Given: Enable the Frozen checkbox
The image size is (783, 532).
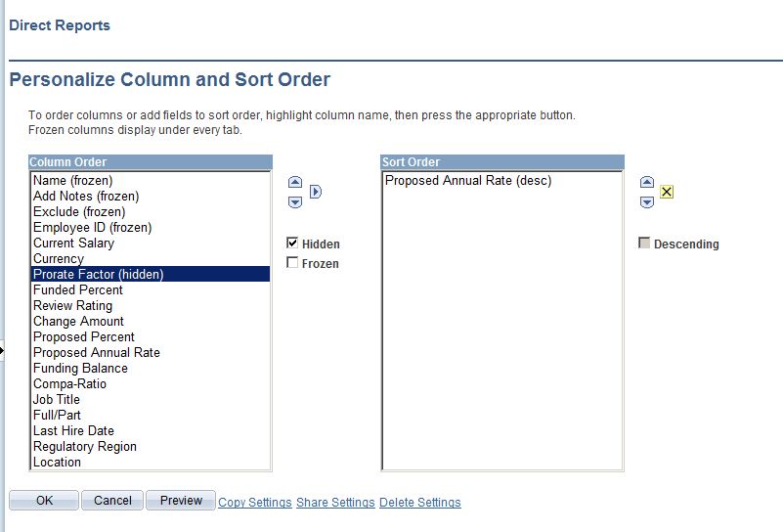Looking at the screenshot, I should point(292,263).
